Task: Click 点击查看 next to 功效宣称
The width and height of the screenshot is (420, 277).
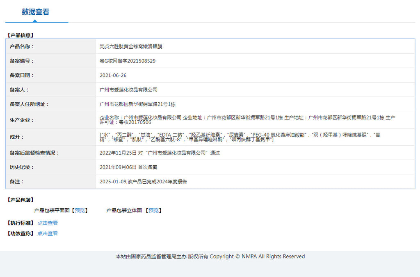Action: 48,233
